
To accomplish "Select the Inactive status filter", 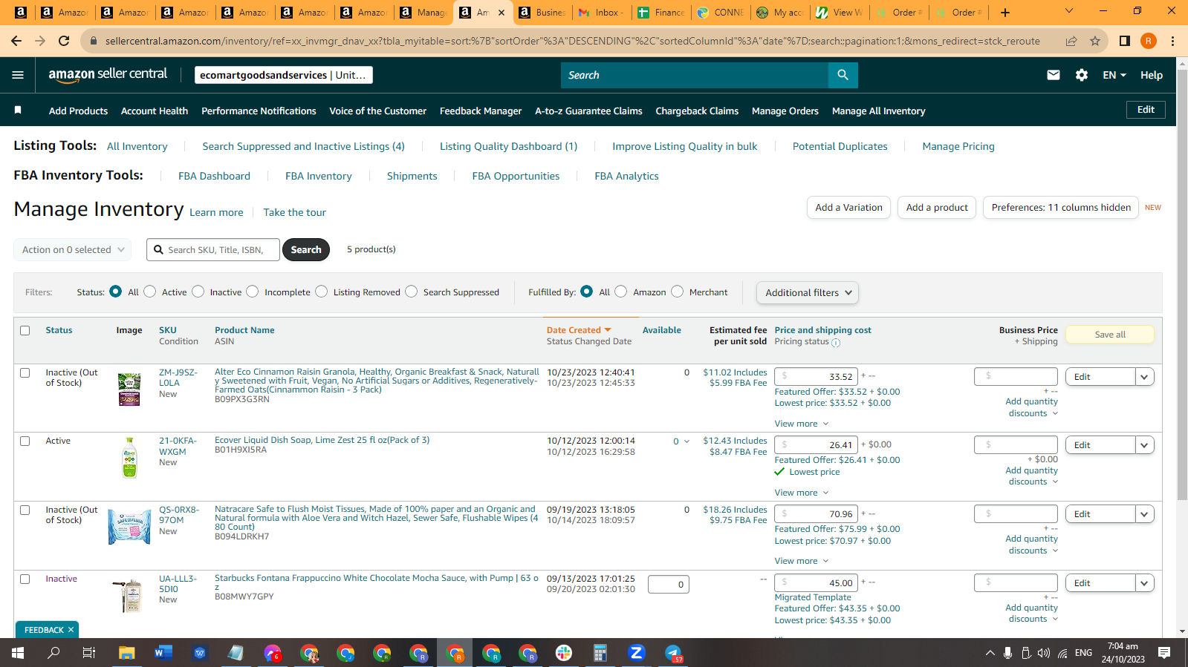I will [x=198, y=292].
